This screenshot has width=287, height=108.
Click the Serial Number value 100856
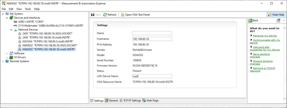[137, 60]
